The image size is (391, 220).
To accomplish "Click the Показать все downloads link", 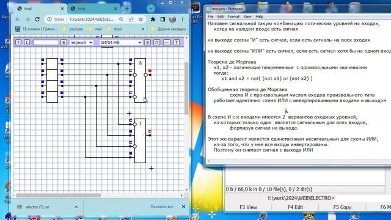I will tap(161, 207).
